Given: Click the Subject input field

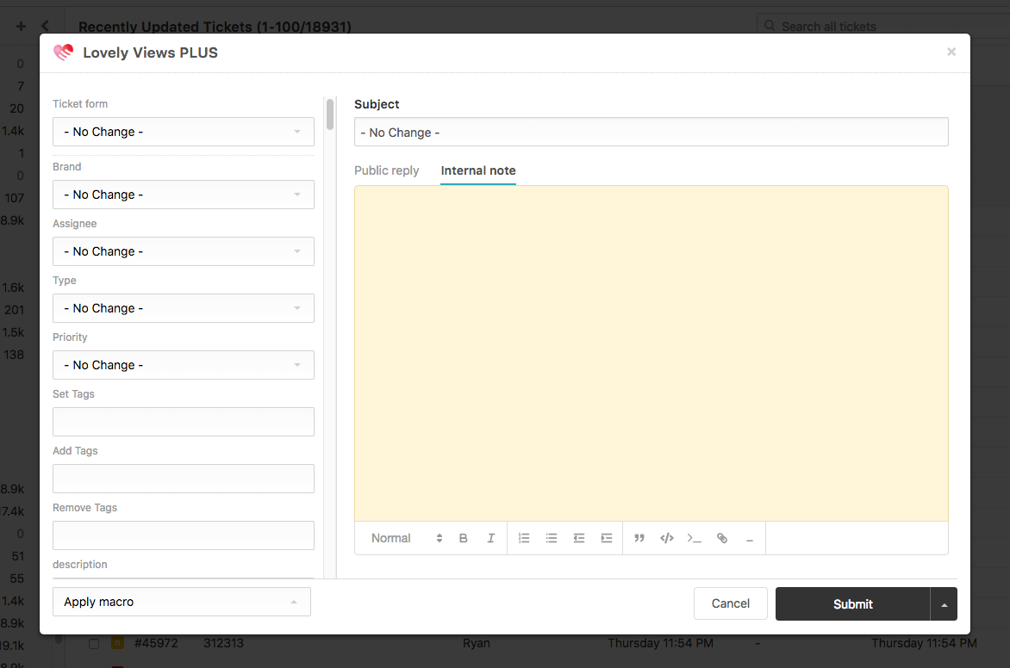Looking at the screenshot, I should tap(652, 132).
